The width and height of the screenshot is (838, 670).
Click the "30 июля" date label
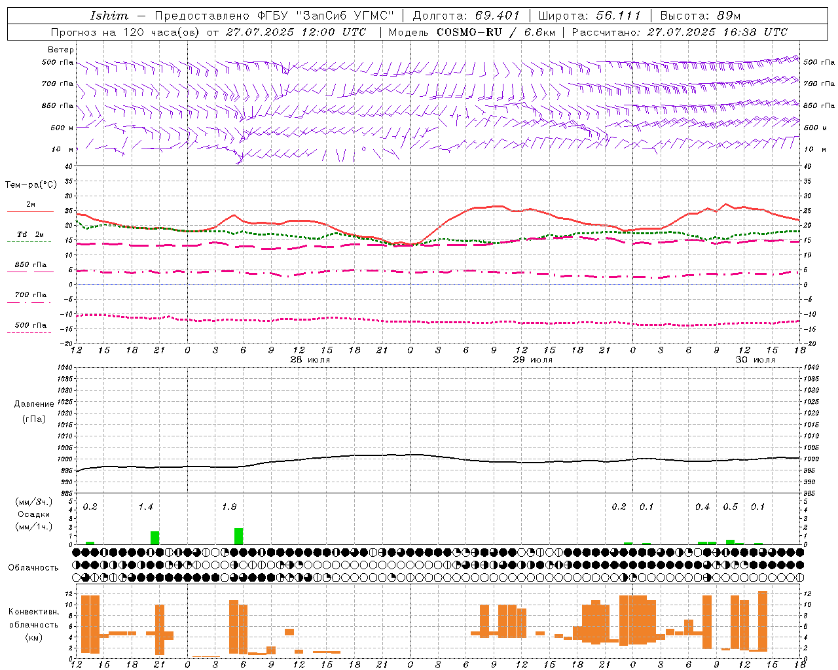click(756, 360)
